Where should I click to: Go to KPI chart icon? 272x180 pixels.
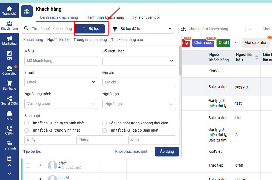click(x=9, y=54)
